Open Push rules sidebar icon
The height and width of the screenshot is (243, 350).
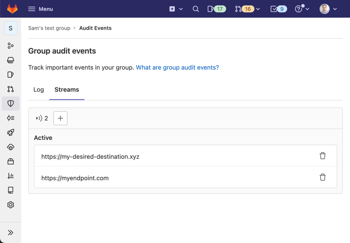(x=11, y=118)
